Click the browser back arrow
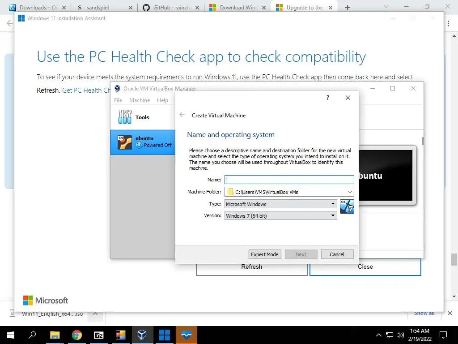This screenshot has height=344, width=458. (x=10, y=23)
